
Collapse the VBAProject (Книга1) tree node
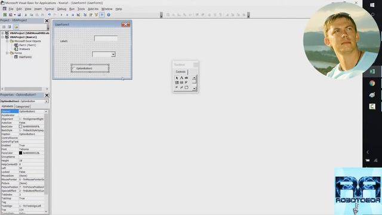tap(2, 37)
